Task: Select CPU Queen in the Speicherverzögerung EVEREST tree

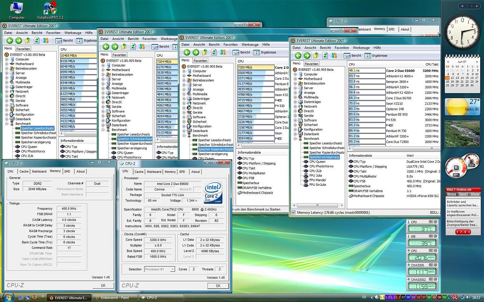Action: coord(317,162)
